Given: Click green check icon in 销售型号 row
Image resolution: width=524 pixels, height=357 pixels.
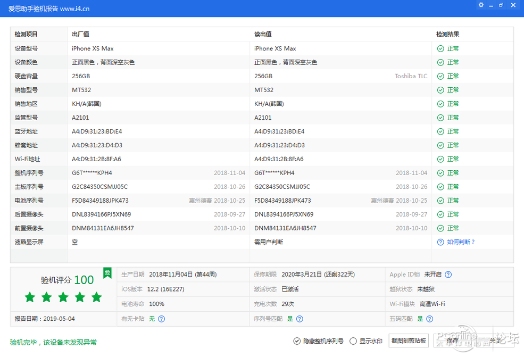Looking at the screenshot, I should pyautogui.click(x=440, y=90).
